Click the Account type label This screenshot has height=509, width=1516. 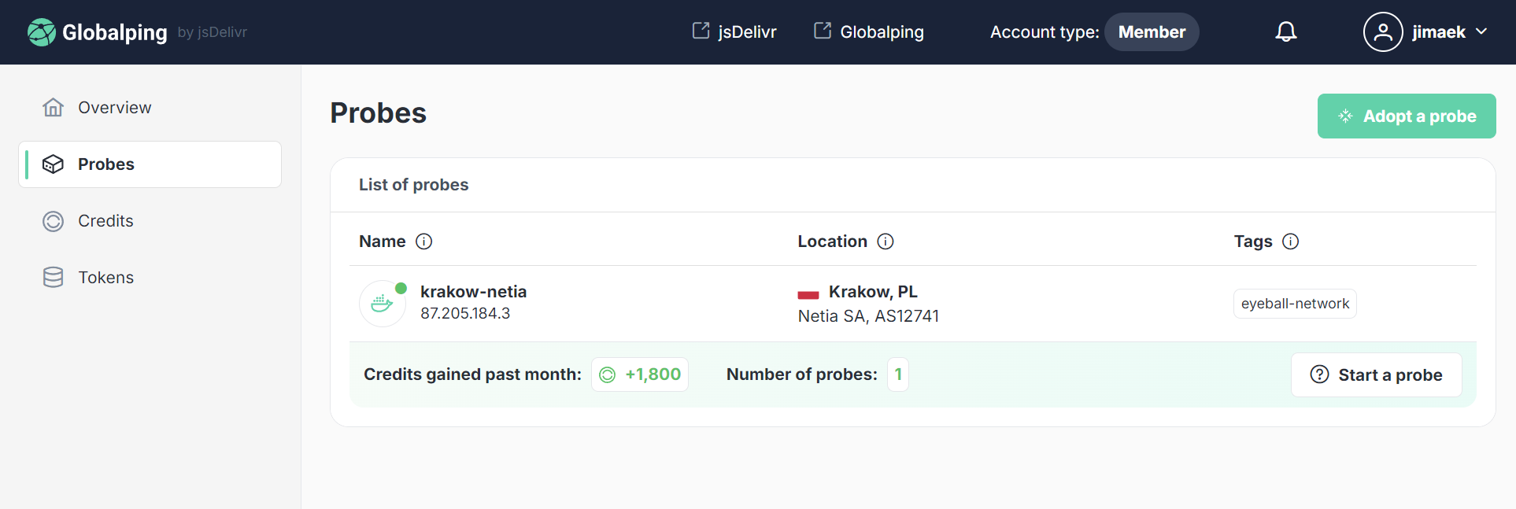(x=1045, y=32)
